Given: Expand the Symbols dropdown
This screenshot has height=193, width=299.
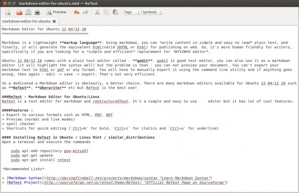Looking at the screenshot, I should 152,12.
